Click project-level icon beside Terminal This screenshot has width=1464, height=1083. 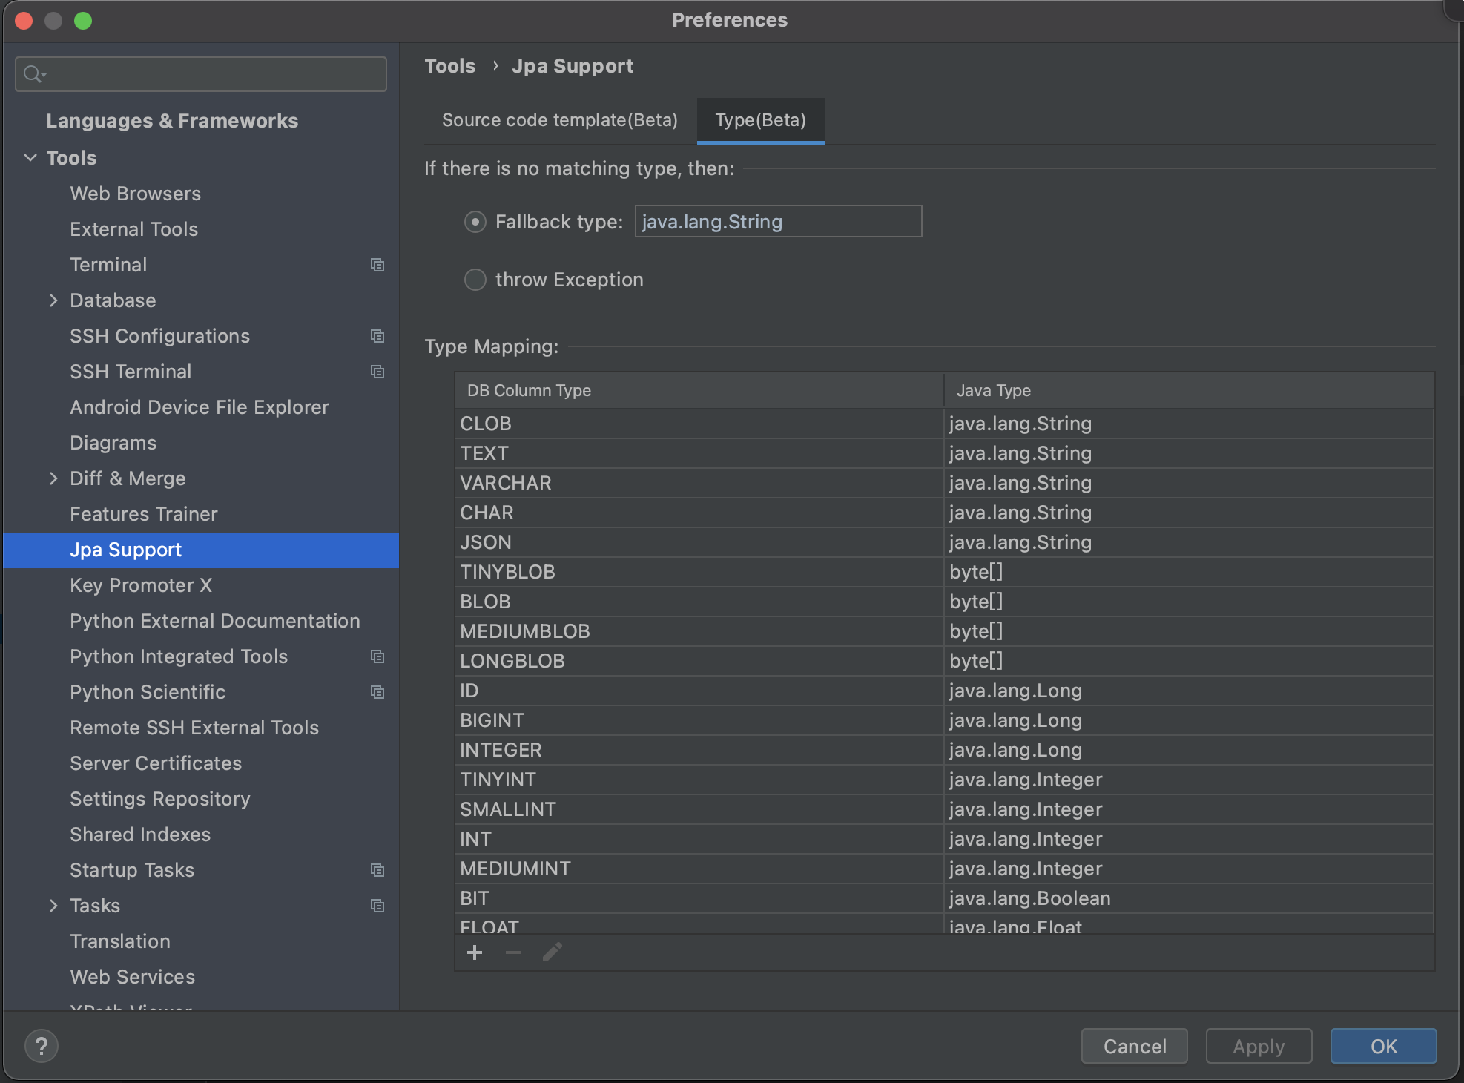click(x=377, y=265)
